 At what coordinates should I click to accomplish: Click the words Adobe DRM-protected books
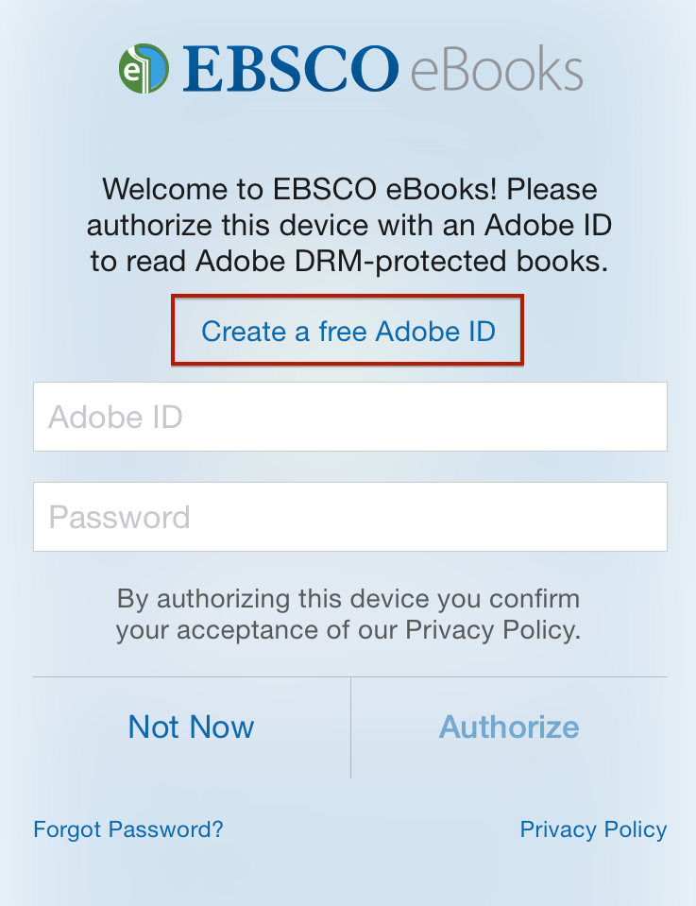(x=401, y=261)
